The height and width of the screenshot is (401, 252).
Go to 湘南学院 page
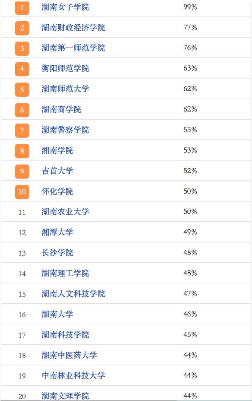(57, 151)
